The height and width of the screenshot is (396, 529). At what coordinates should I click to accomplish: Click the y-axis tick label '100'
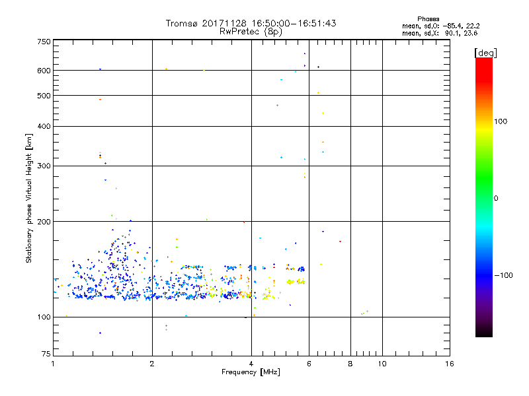[44, 317]
